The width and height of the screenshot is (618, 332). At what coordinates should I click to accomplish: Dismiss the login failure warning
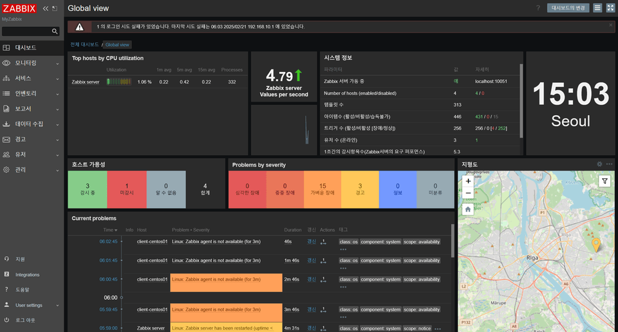click(x=611, y=25)
